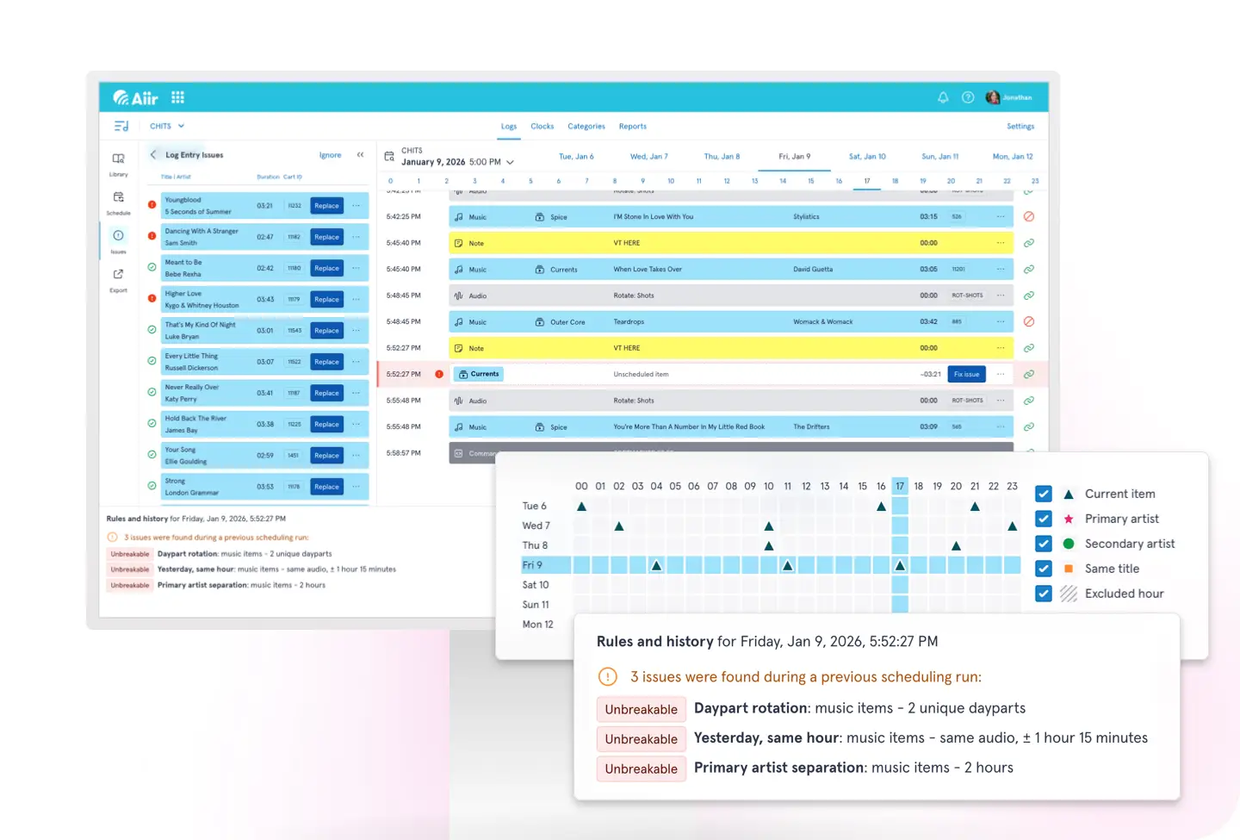Click the notification bell in the top bar
The height and width of the screenshot is (840, 1240).
pyautogui.click(x=943, y=97)
